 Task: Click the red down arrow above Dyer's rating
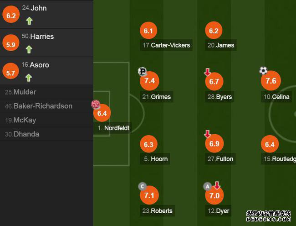pos(217,185)
